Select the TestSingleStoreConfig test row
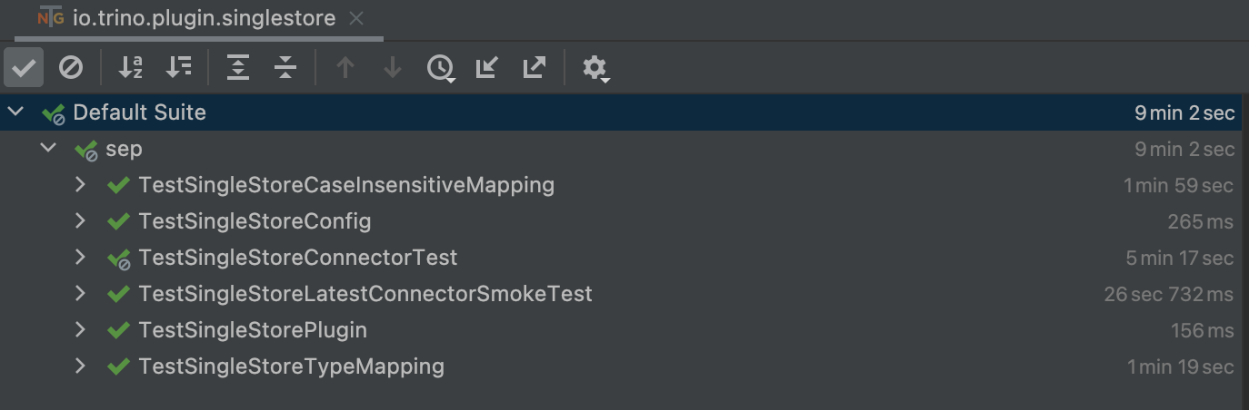This screenshot has width=1249, height=410. coord(255,221)
